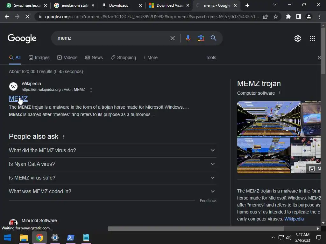Open the Google apps grid
Screen dimensions: 326x244
pyautogui.click(x=312, y=38)
